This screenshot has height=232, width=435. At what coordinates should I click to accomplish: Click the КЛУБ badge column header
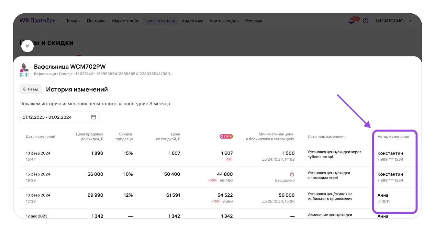(x=226, y=136)
